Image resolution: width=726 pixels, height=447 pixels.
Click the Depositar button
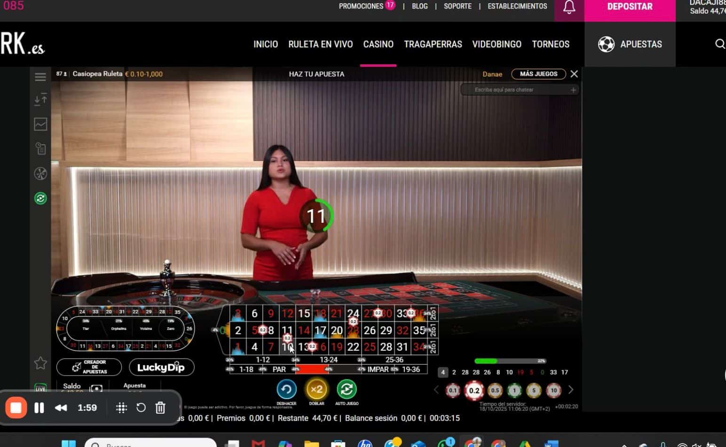630,7
